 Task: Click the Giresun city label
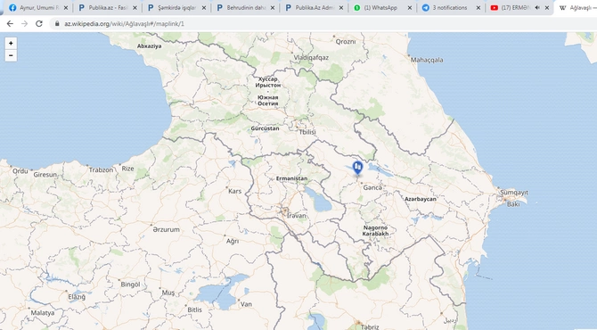click(45, 175)
